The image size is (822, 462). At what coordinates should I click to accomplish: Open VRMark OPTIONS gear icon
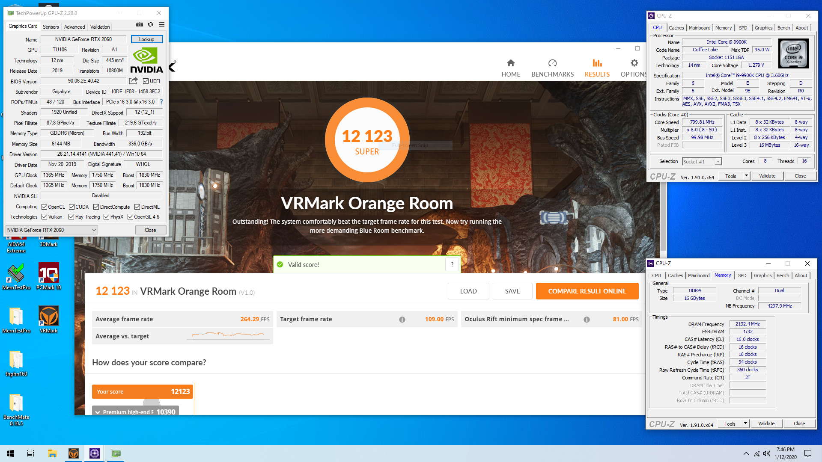pyautogui.click(x=634, y=63)
